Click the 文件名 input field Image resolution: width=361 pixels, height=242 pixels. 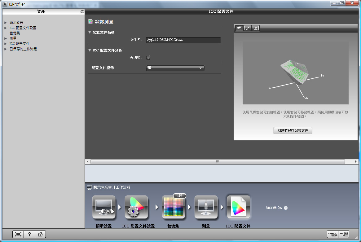coord(183,40)
